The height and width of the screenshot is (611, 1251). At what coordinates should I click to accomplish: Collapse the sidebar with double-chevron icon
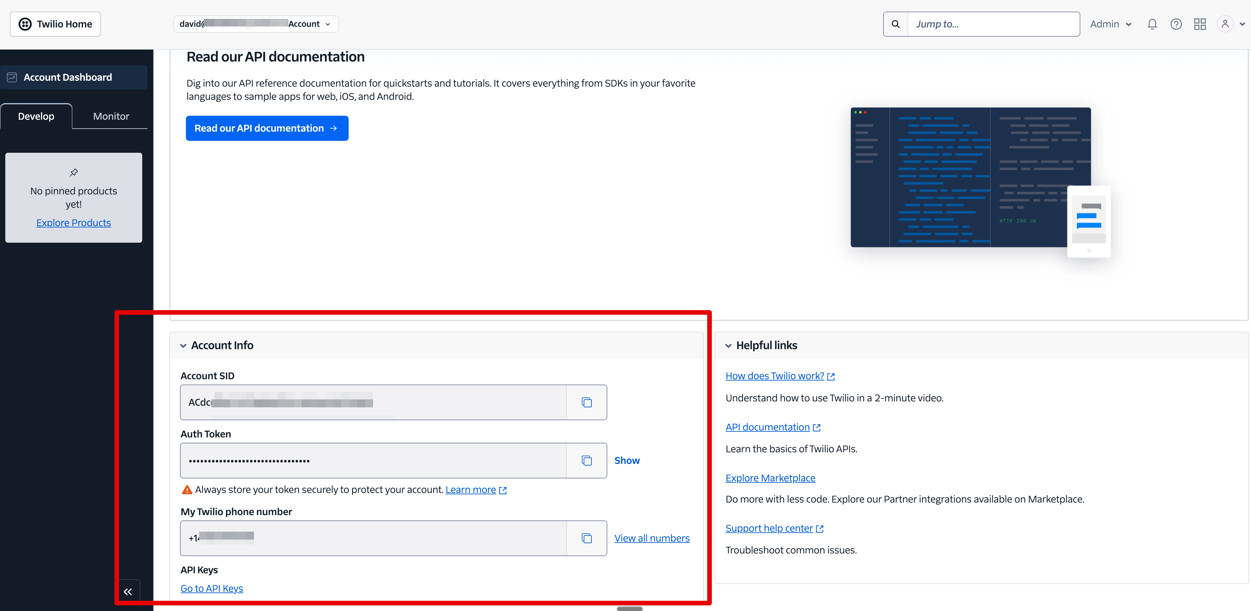[128, 591]
